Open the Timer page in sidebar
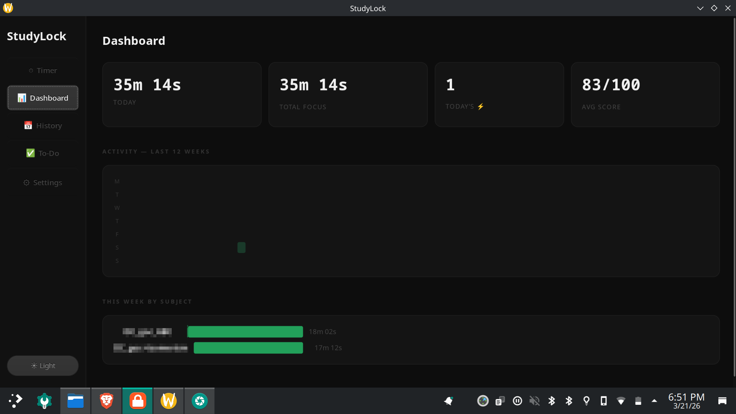 [43, 71]
